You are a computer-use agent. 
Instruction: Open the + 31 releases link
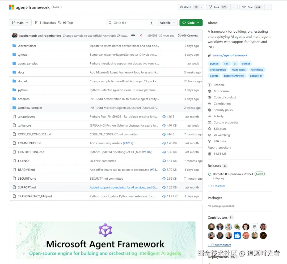coord(217,186)
